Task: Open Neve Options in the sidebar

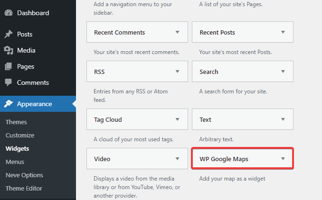Action: click(x=24, y=175)
